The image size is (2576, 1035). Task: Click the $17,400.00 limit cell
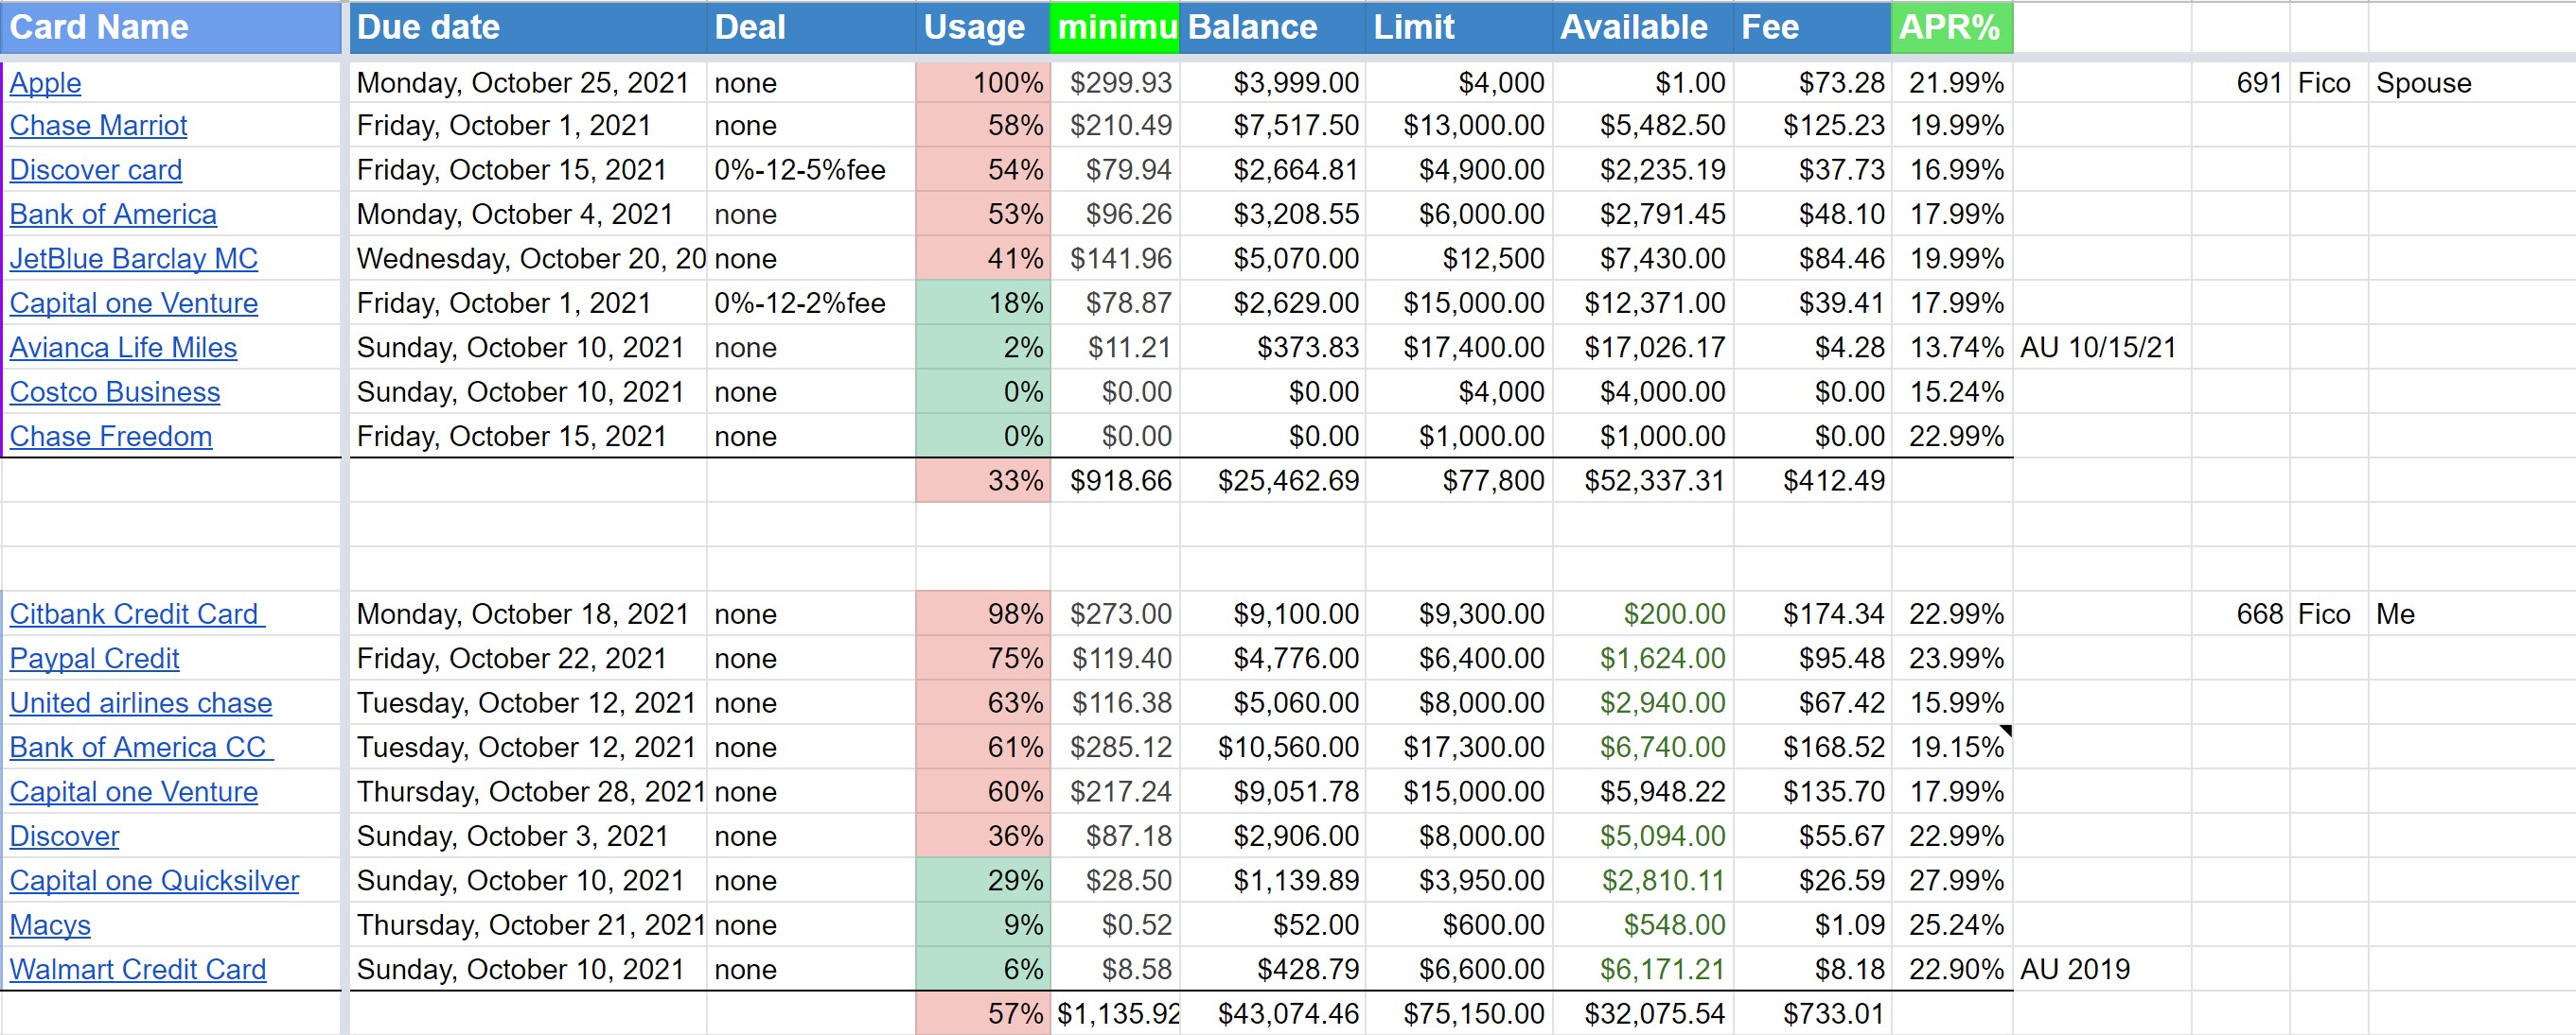(x=1459, y=348)
